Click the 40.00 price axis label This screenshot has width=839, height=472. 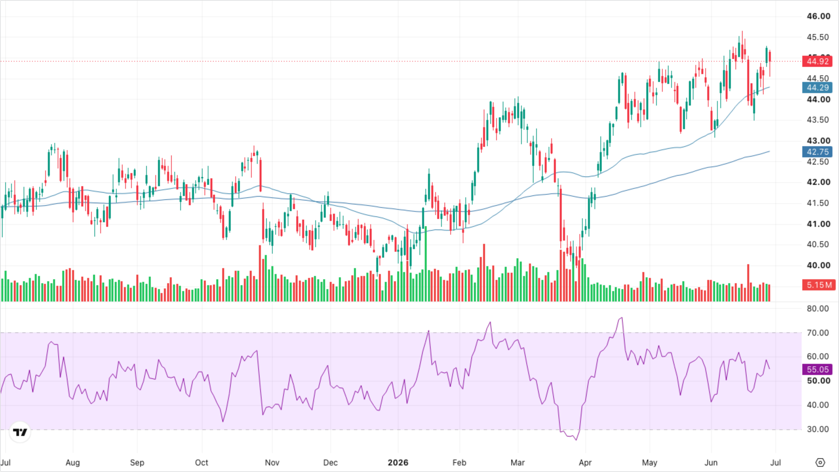(x=818, y=265)
